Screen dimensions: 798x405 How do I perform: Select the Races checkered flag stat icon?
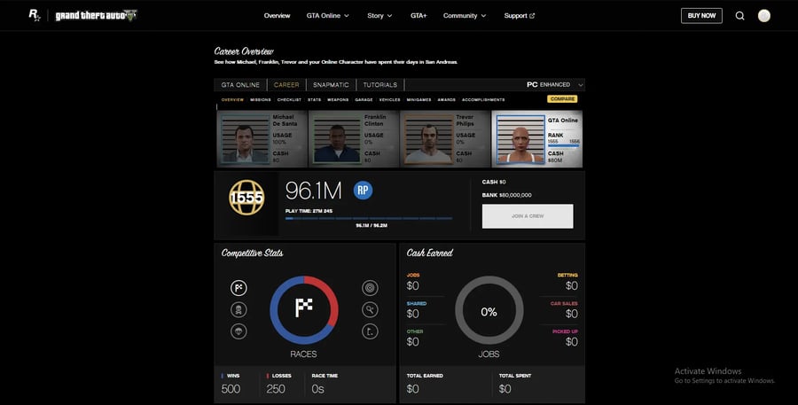[x=239, y=287]
